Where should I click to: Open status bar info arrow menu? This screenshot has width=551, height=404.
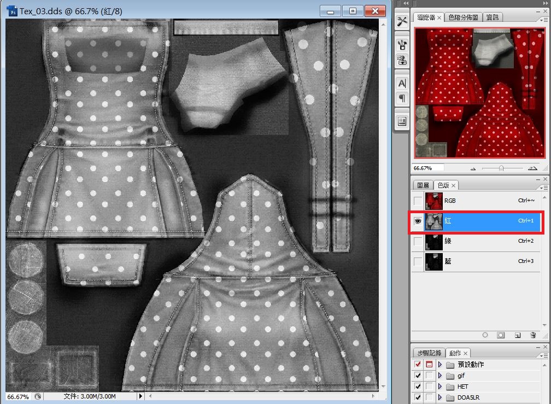[140, 396]
